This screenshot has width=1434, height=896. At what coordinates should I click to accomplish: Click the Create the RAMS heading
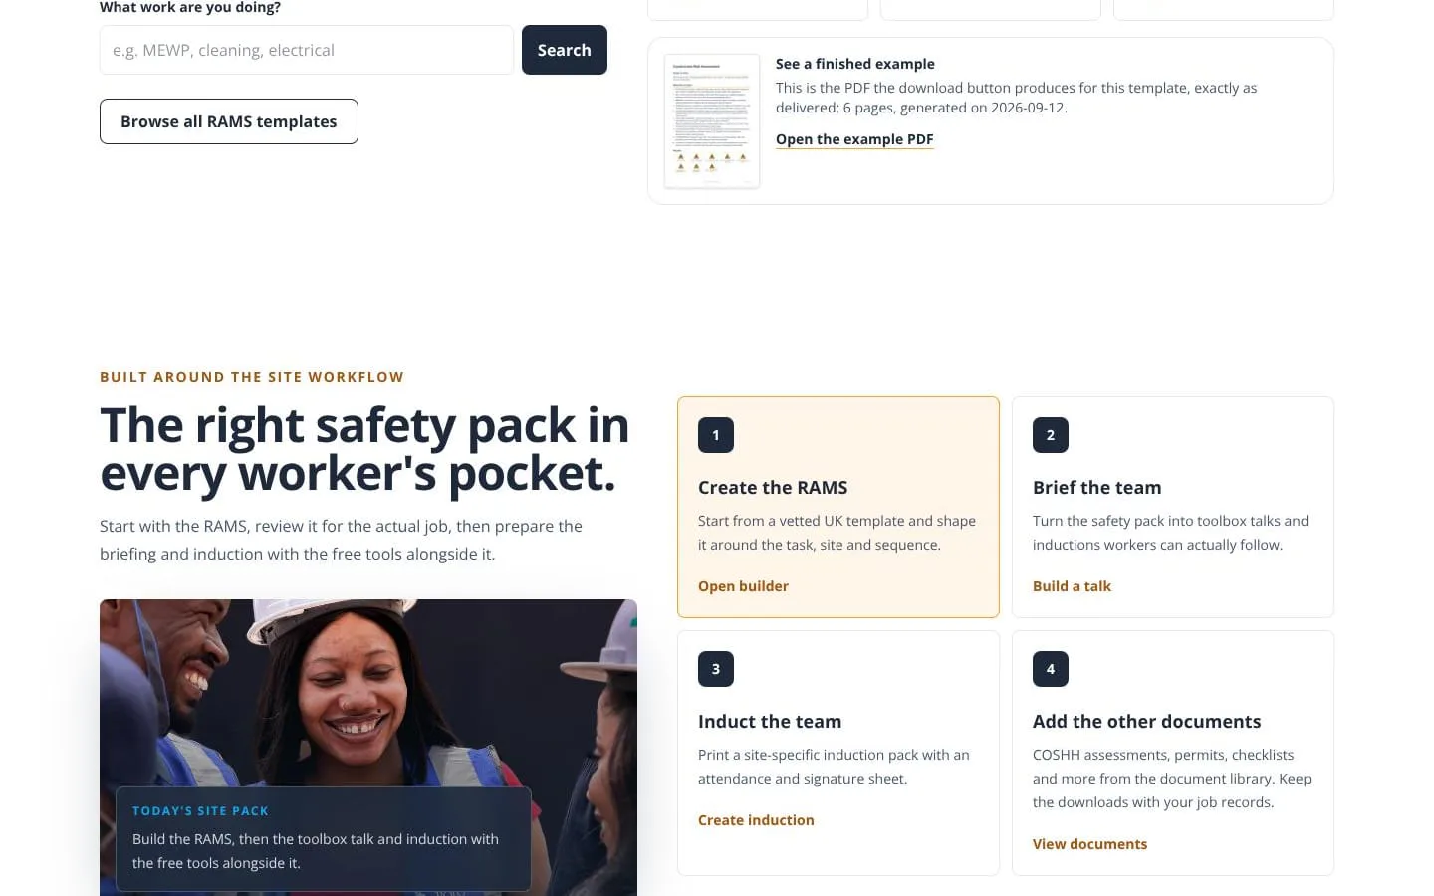pyautogui.click(x=773, y=488)
